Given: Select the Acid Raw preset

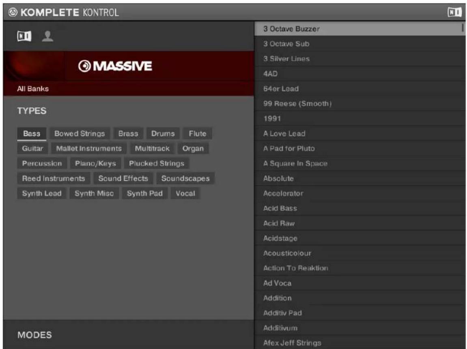Looking at the screenshot, I should coord(360,223).
